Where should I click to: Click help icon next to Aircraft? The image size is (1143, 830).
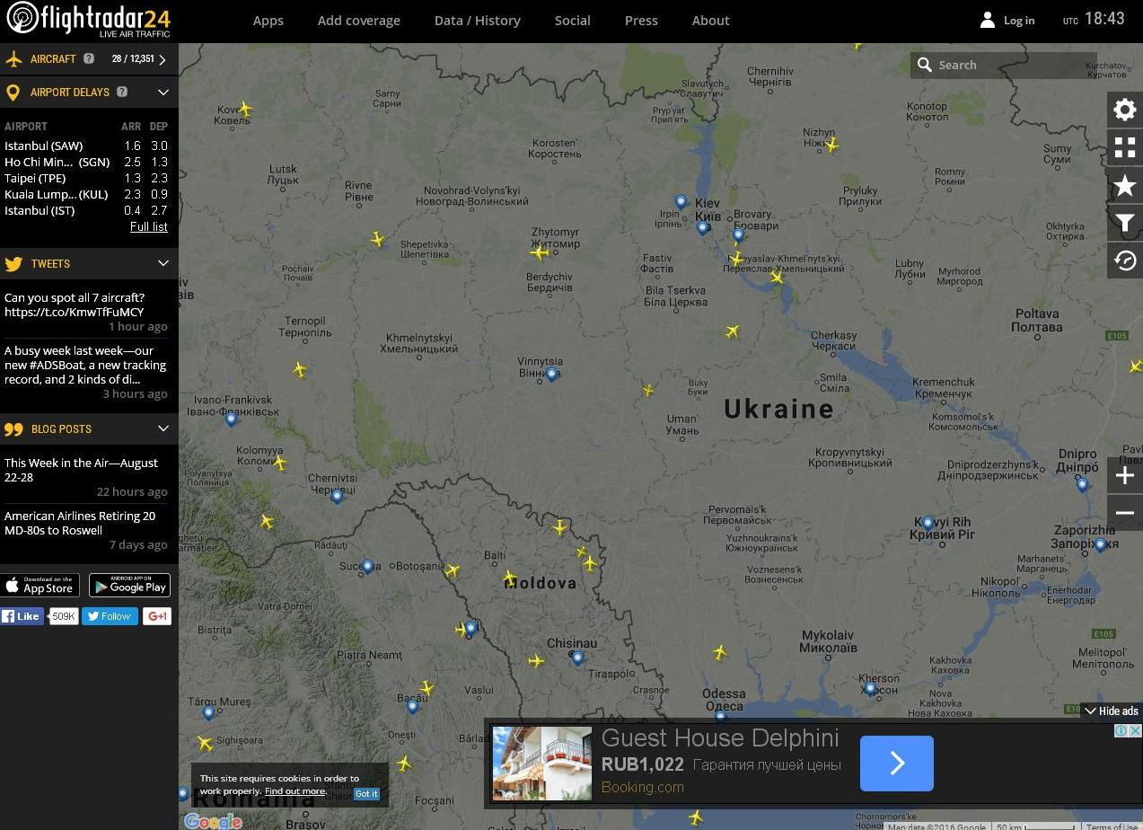tap(89, 58)
